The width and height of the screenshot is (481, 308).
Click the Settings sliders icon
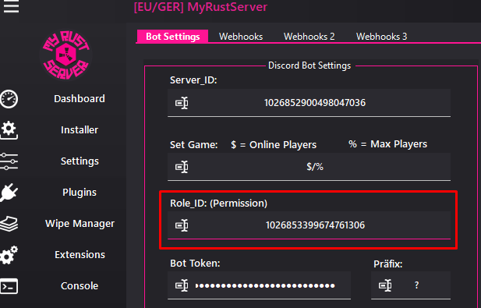pyautogui.click(x=9, y=161)
